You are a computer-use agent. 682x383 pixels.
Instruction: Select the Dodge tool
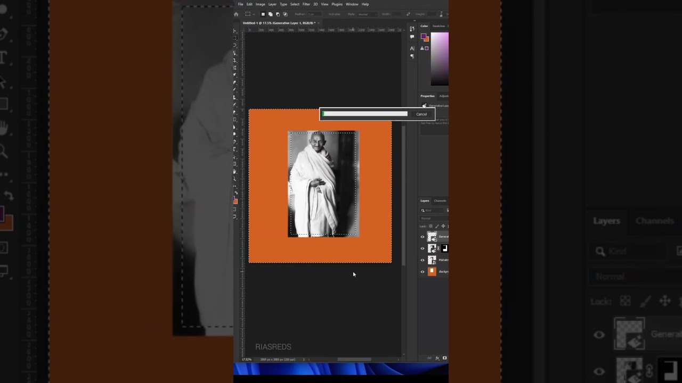[235, 134]
